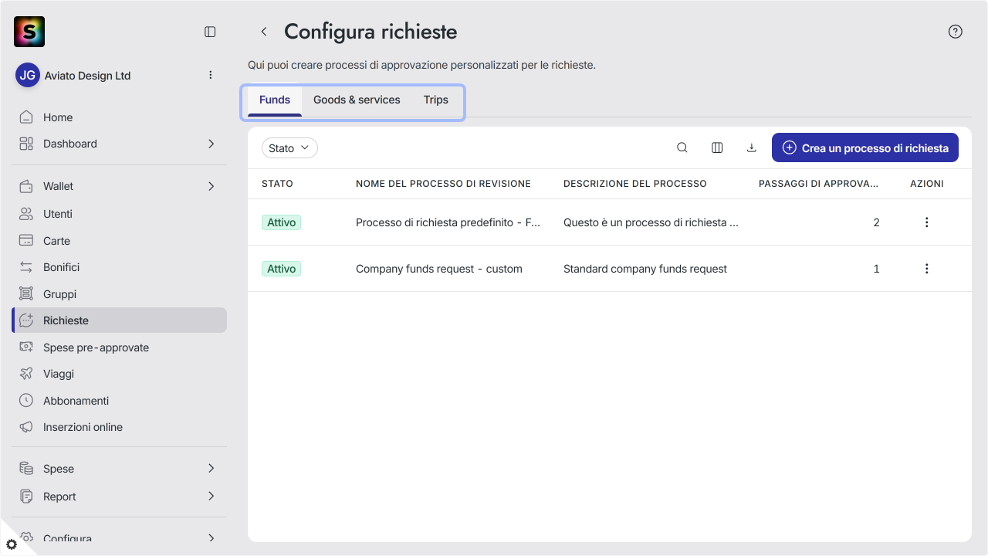Open actions menu for Company funds request - custom
Image resolution: width=988 pixels, height=556 pixels.
coord(927,269)
